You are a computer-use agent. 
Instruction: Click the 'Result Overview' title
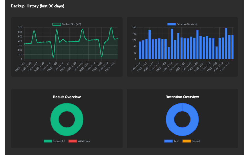[67, 97]
